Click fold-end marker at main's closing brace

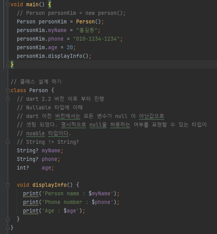[8, 64]
